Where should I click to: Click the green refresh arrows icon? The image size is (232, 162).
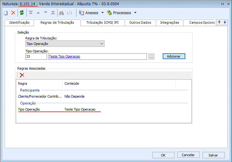coord(22,13)
